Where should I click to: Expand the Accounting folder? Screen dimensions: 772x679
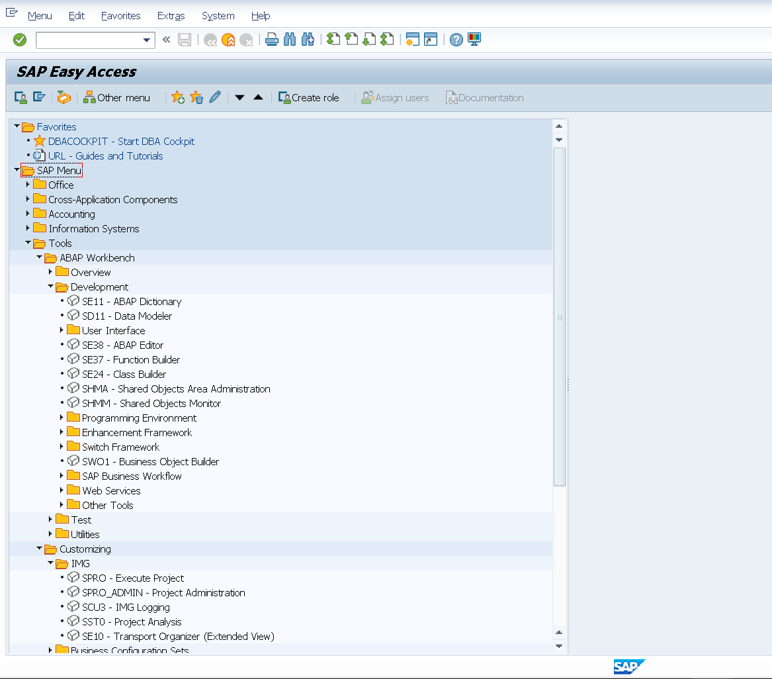coord(28,214)
